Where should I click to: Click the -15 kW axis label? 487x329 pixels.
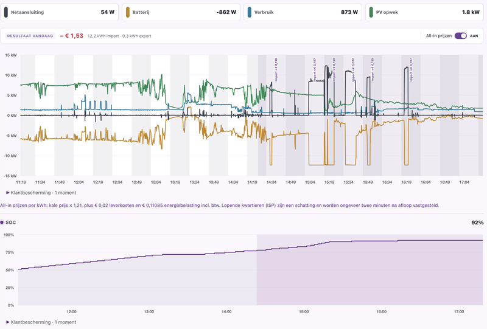coord(10,176)
